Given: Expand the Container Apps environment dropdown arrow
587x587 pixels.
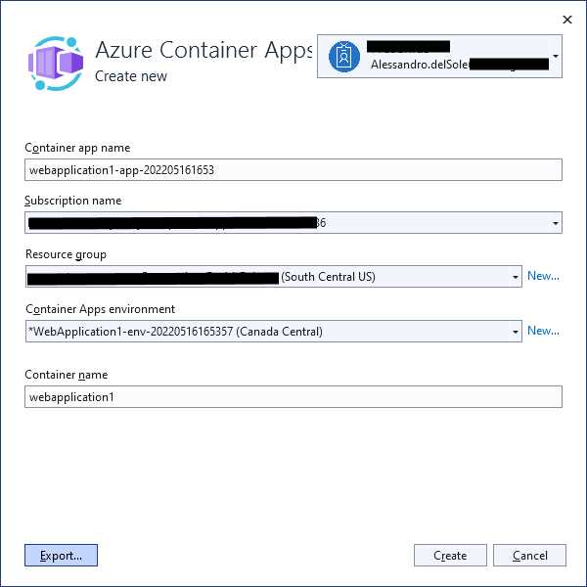Looking at the screenshot, I should pos(516,332).
